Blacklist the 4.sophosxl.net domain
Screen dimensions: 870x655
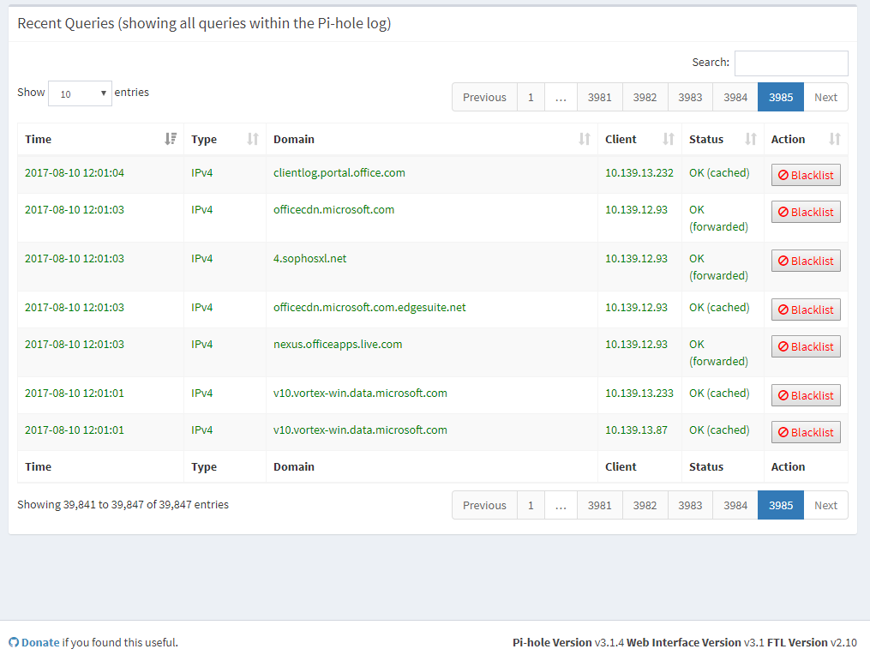805,261
